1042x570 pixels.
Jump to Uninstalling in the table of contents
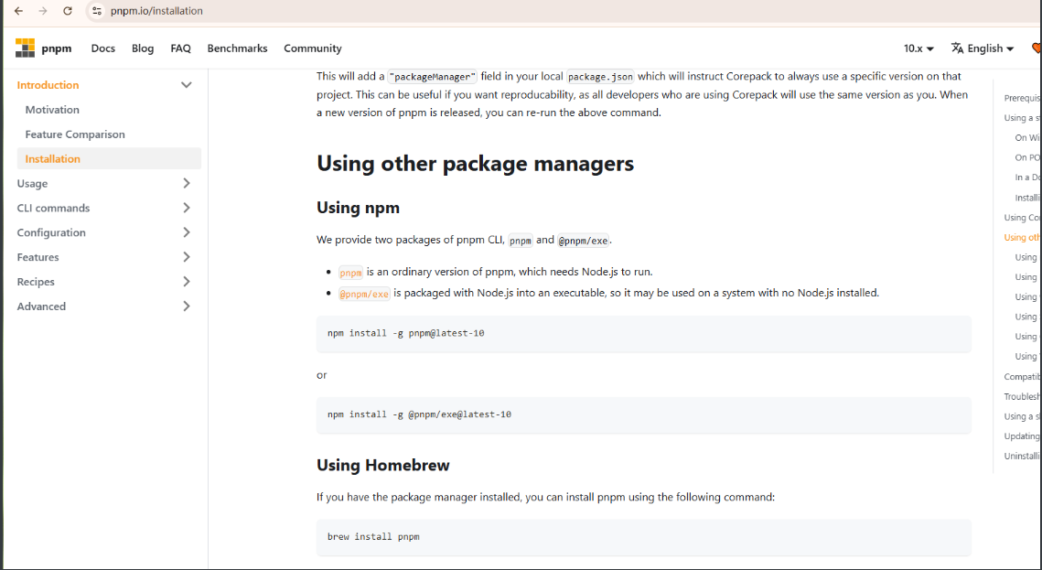coord(1022,457)
